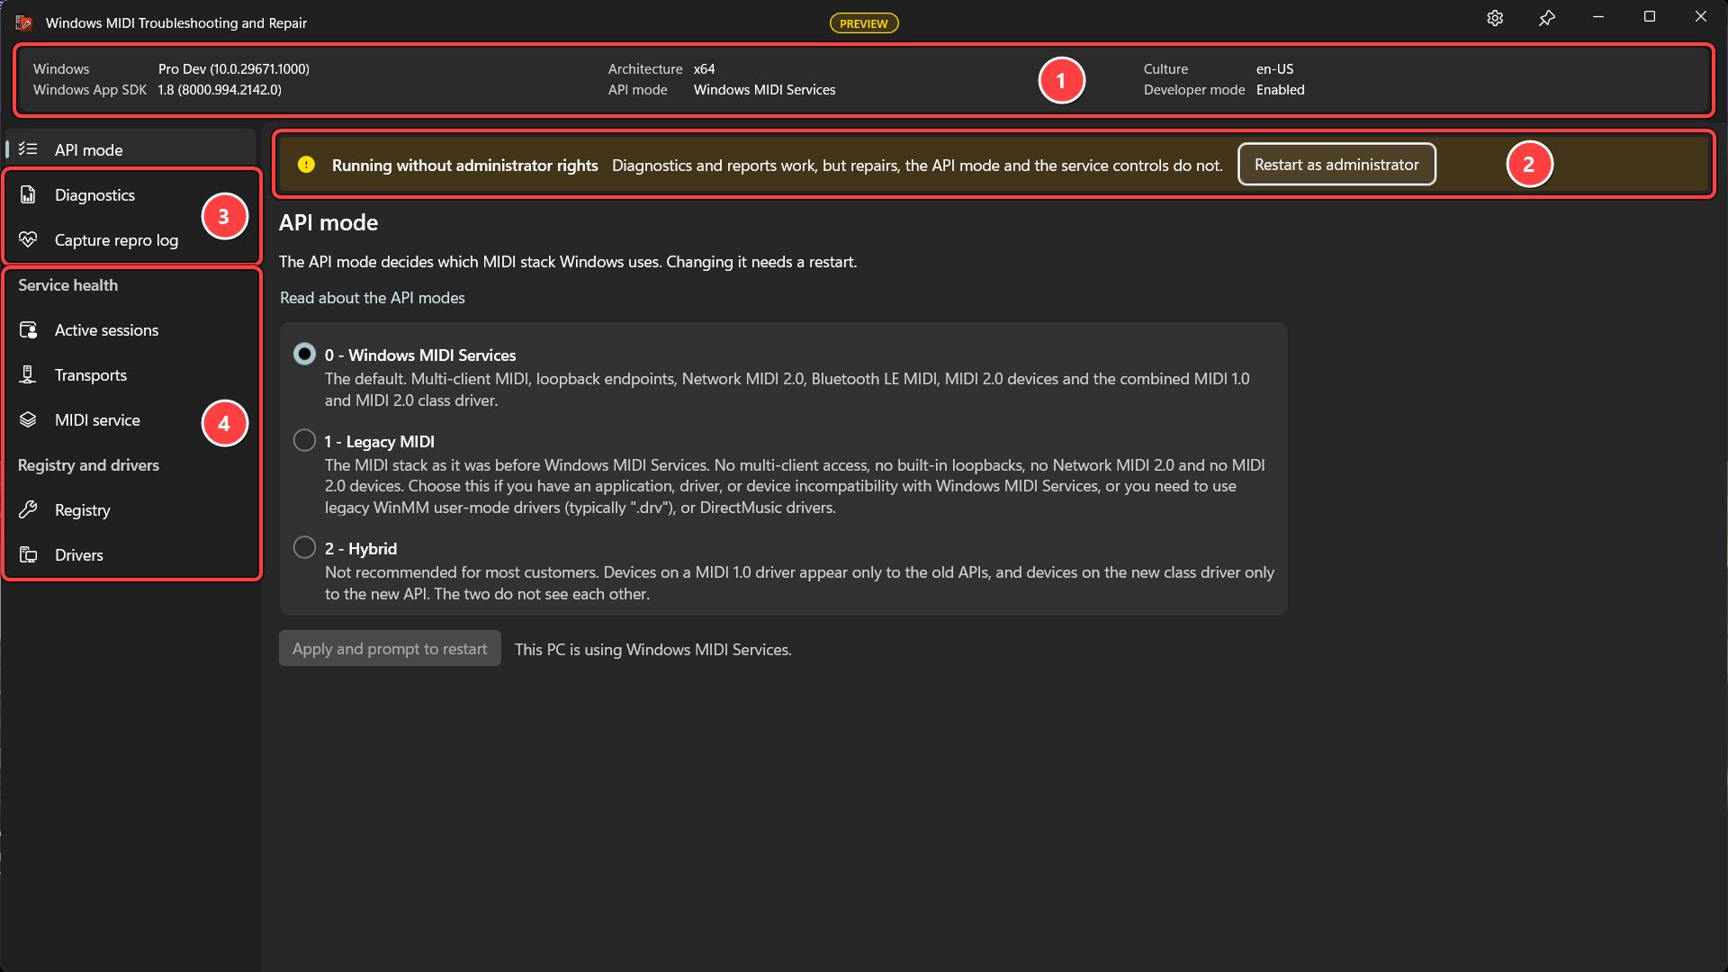Select the 2 - Hybrid radio button
The image size is (1728, 972).
[304, 548]
